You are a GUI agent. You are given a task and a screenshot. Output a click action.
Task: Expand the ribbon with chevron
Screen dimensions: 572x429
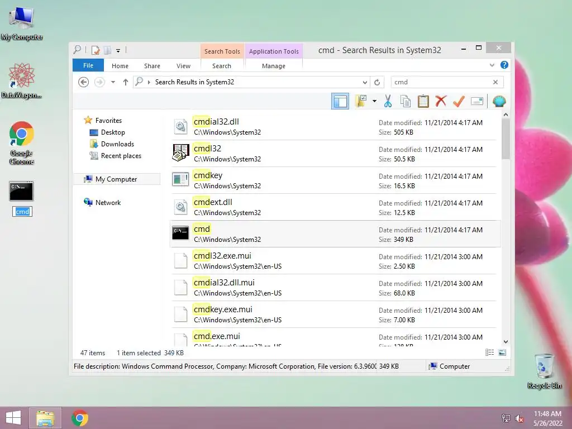pyautogui.click(x=492, y=65)
